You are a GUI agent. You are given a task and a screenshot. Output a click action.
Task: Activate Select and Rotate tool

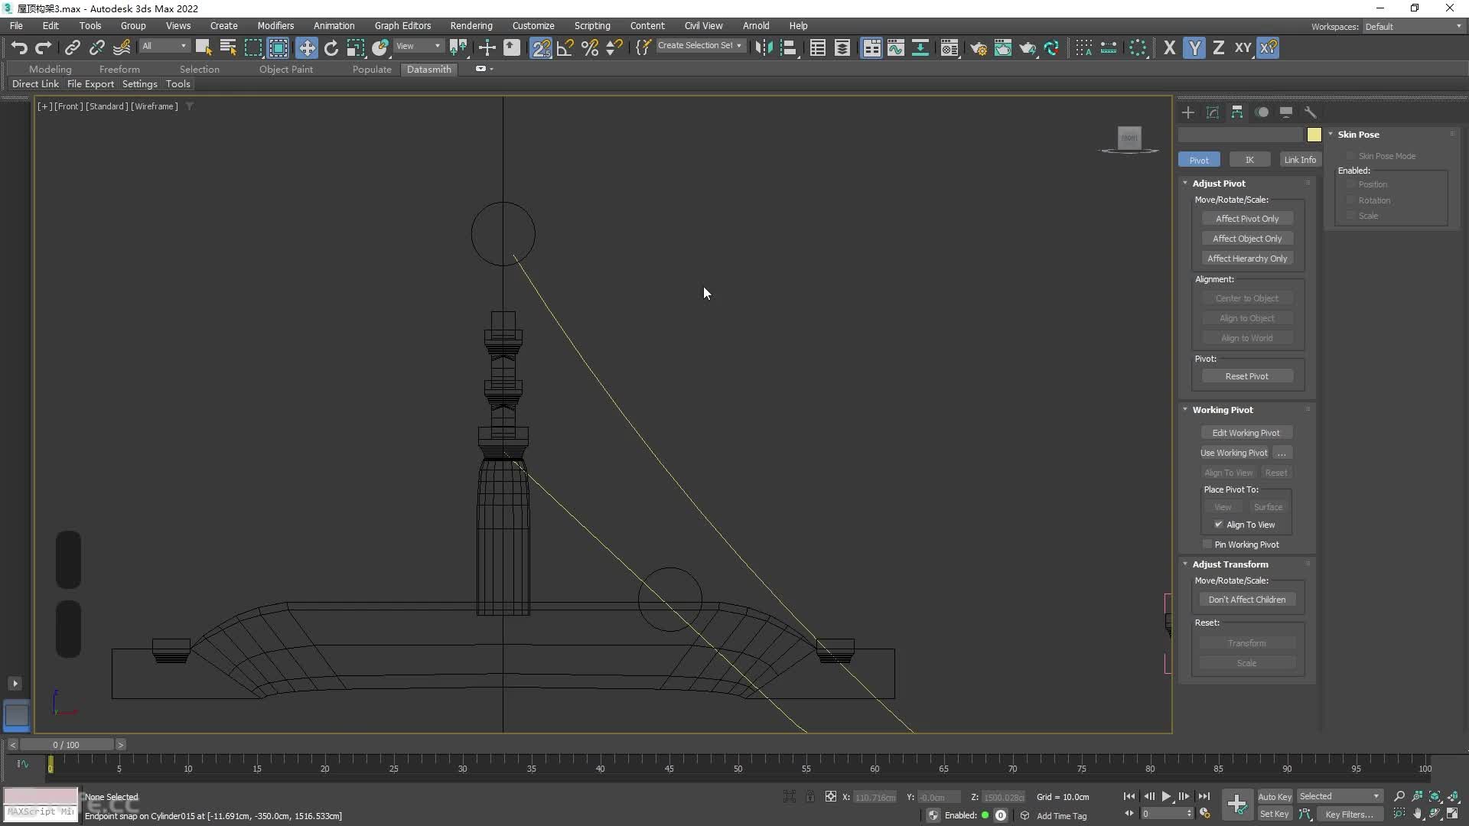point(331,47)
